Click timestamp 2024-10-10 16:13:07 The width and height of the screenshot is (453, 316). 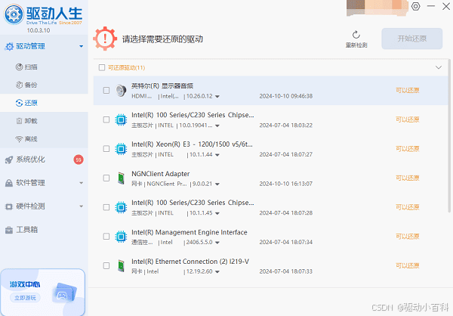pos(285,184)
